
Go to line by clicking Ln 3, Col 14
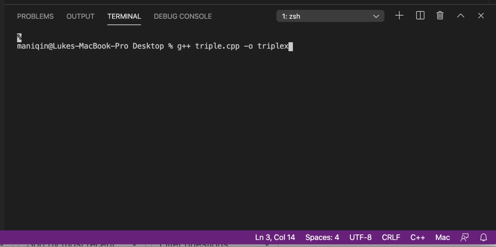275,237
